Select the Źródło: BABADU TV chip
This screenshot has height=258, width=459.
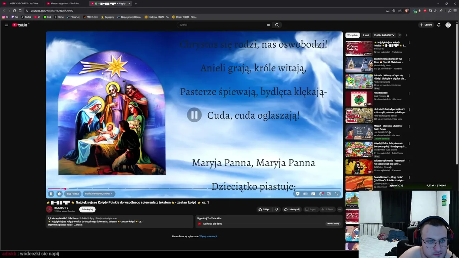point(384,35)
